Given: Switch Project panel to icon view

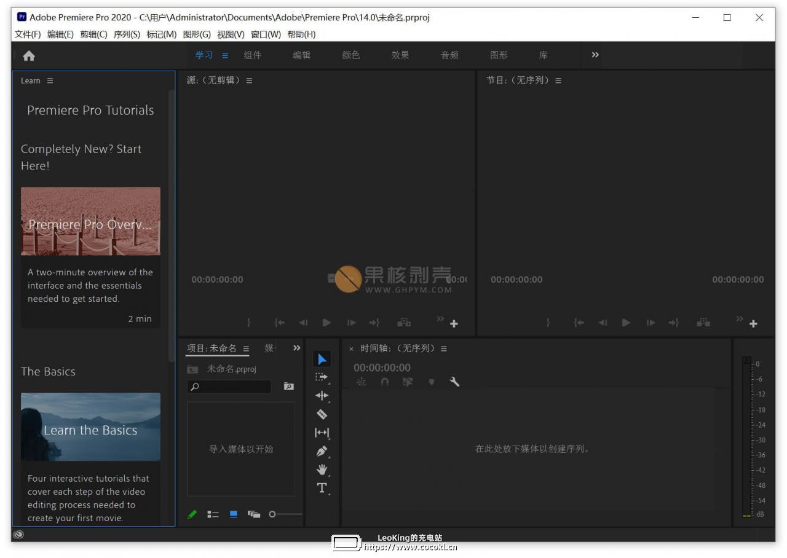Looking at the screenshot, I should [234, 514].
